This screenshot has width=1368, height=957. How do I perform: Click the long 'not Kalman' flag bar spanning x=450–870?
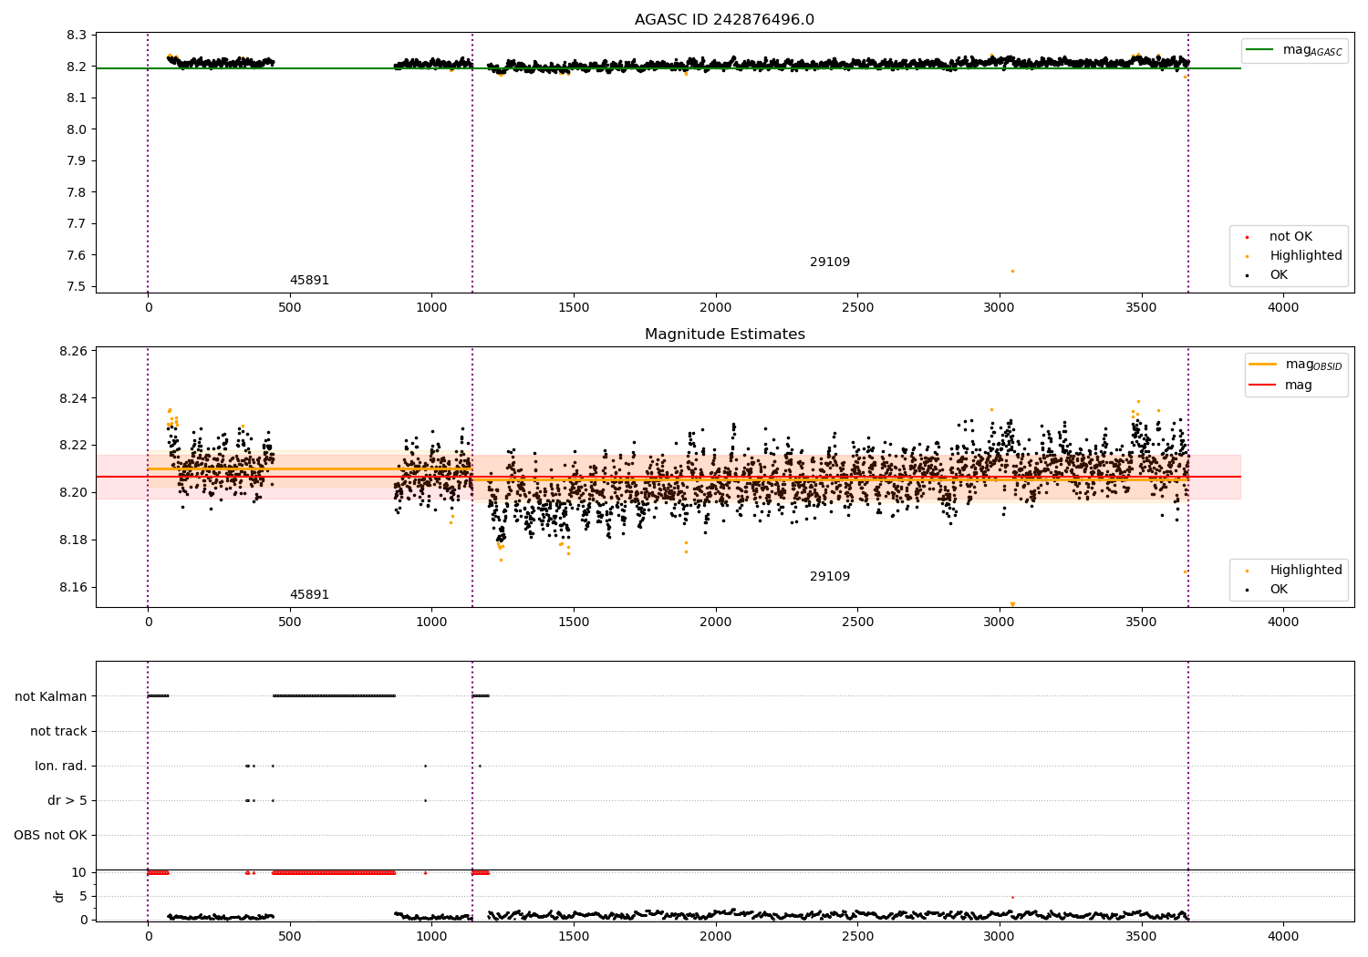(334, 696)
